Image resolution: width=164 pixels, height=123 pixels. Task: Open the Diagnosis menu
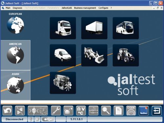tap(17, 8)
